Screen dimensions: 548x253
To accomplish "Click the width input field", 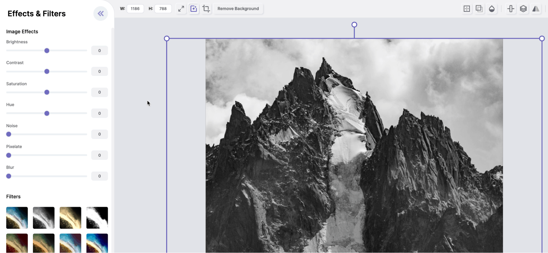I will tap(135, 9).
